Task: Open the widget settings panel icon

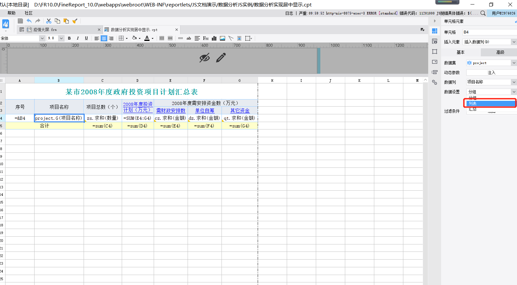Action: (x=435, y=62)
